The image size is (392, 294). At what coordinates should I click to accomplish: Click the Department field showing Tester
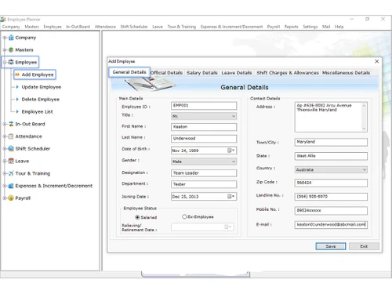[204, 184]
